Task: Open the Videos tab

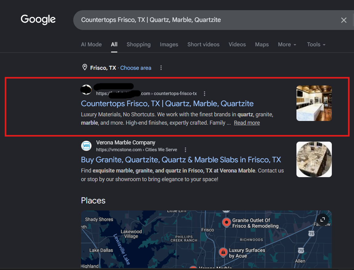Action: (237, 44)
